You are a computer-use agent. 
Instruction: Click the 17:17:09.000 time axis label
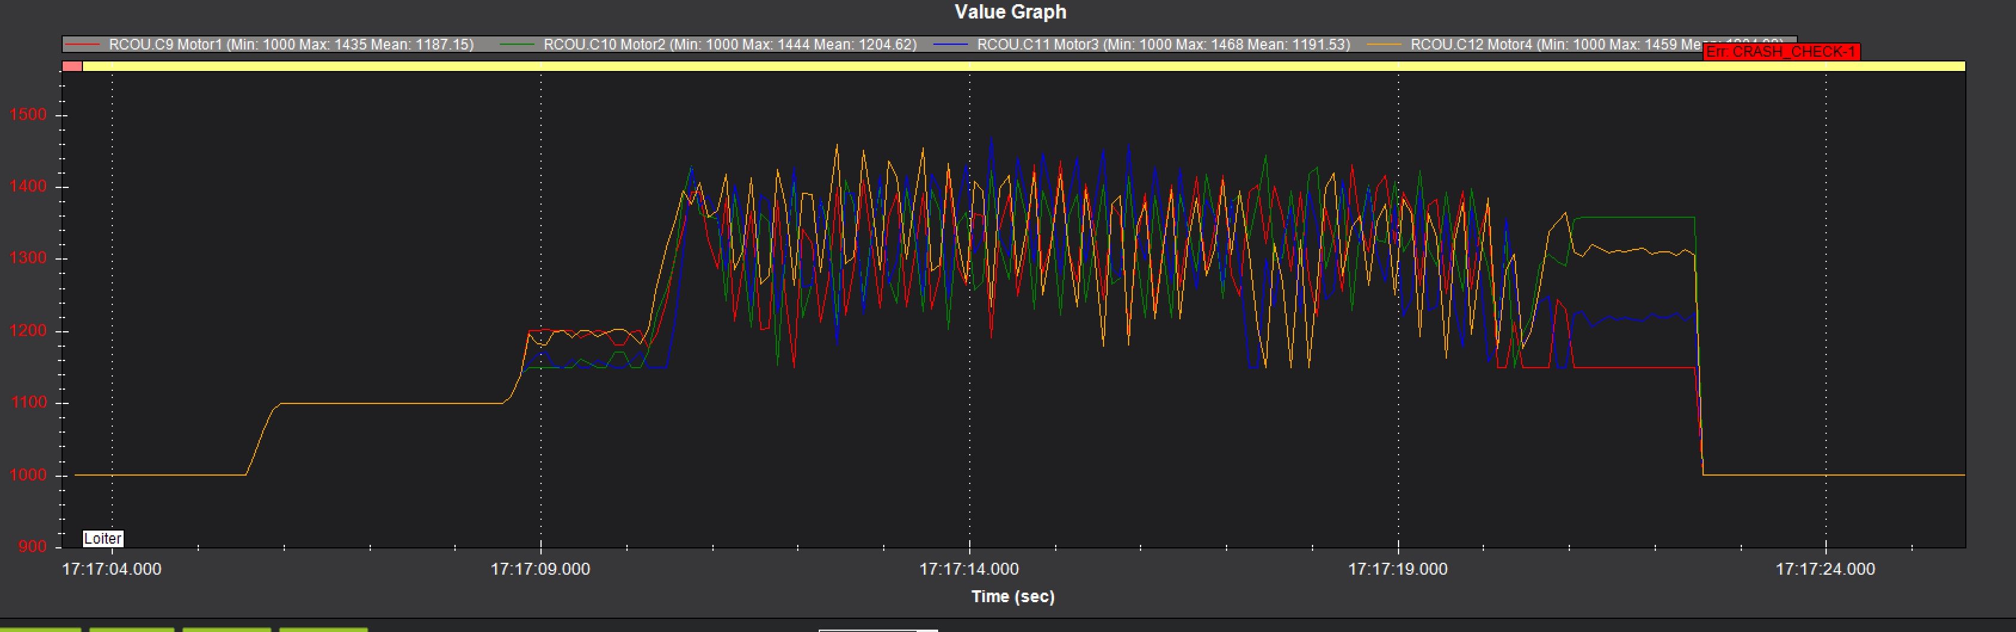[541, 569]
